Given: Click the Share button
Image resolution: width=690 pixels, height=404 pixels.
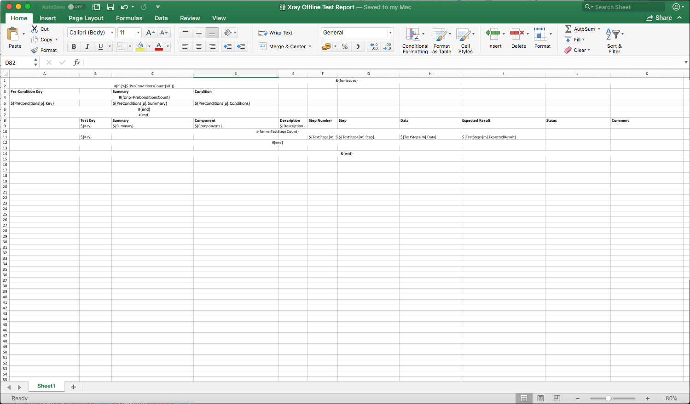Looking at the screenshot, I should (x=659, y=17).
